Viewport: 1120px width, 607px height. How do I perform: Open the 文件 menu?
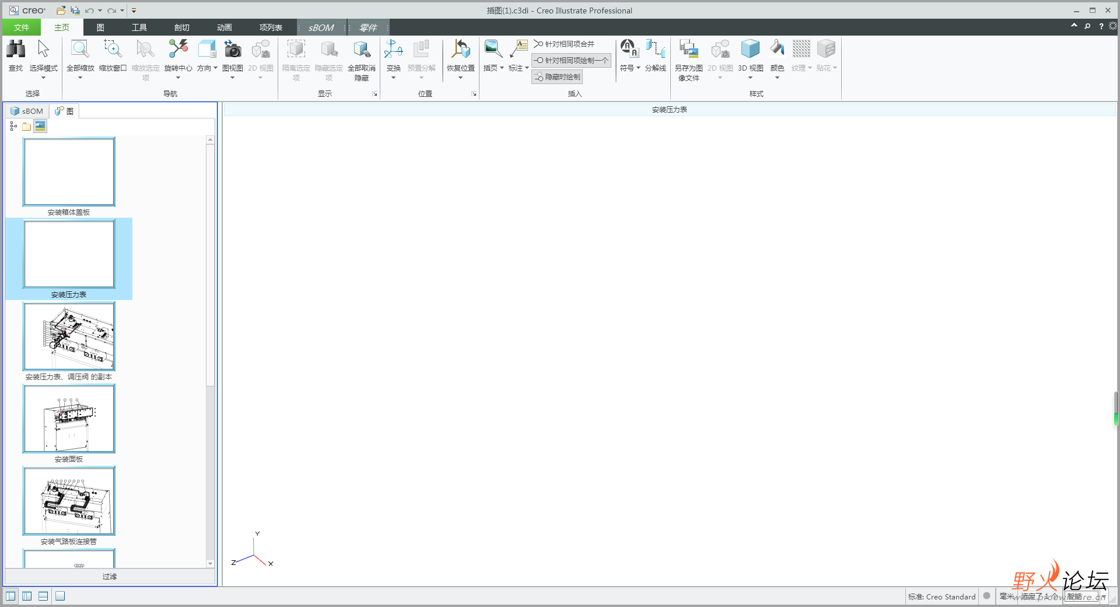coord(22,27)
